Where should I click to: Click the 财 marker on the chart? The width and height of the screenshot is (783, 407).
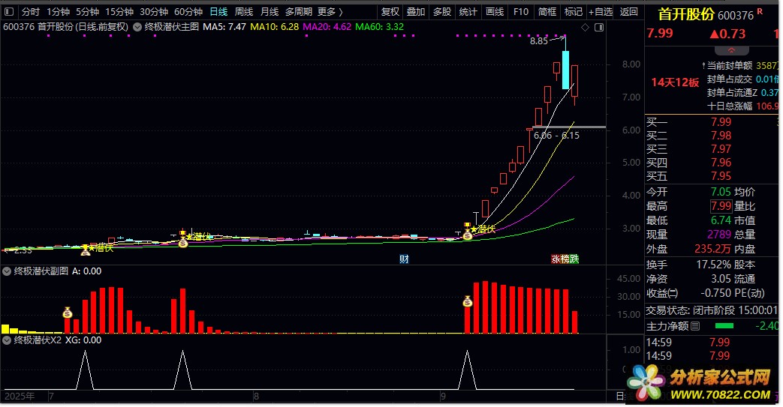click(x=404, y=259)
